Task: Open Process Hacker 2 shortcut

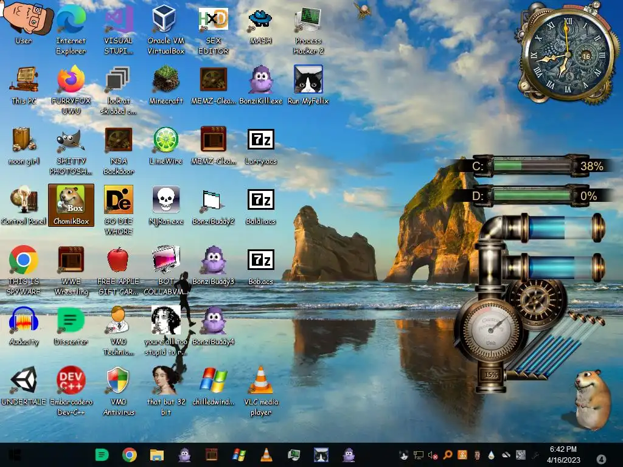Action: 308,30
